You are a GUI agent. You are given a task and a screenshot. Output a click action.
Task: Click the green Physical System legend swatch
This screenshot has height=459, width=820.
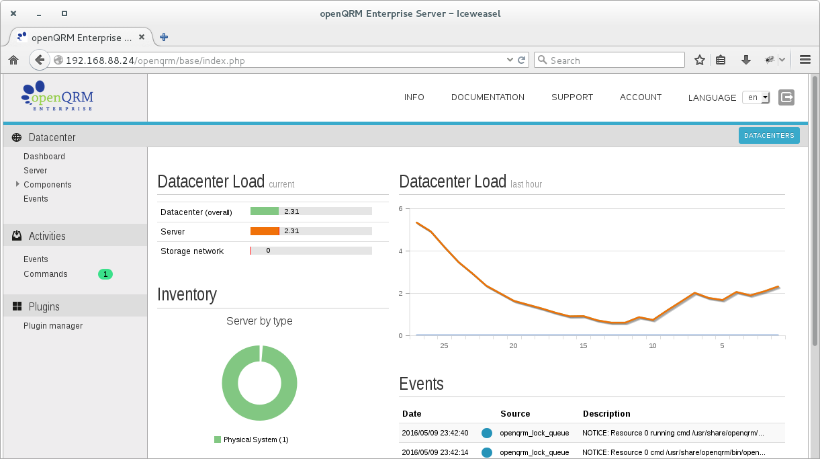pos(218,440)
